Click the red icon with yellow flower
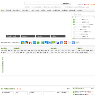Viewport: 95px width, 95px height. click(65, 43)
